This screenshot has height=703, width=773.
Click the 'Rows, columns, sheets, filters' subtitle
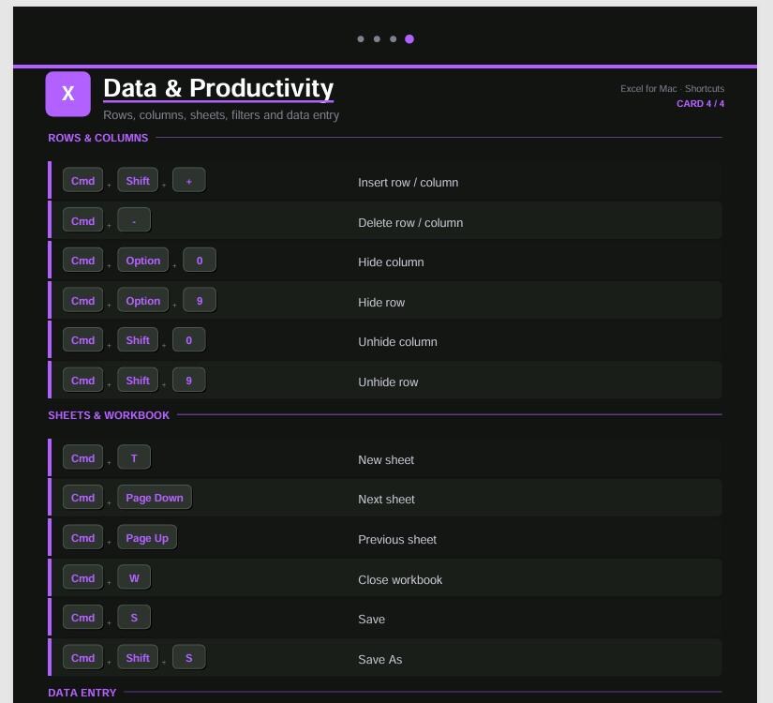click(x=221, y=115)
